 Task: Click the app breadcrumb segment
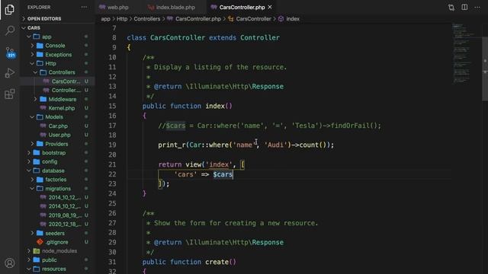[x=105, y=19]
